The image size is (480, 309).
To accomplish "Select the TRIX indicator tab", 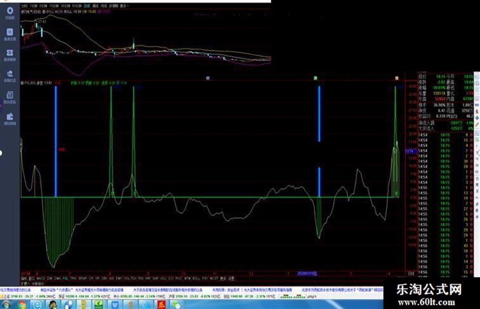I will click(x=74, y=279).
